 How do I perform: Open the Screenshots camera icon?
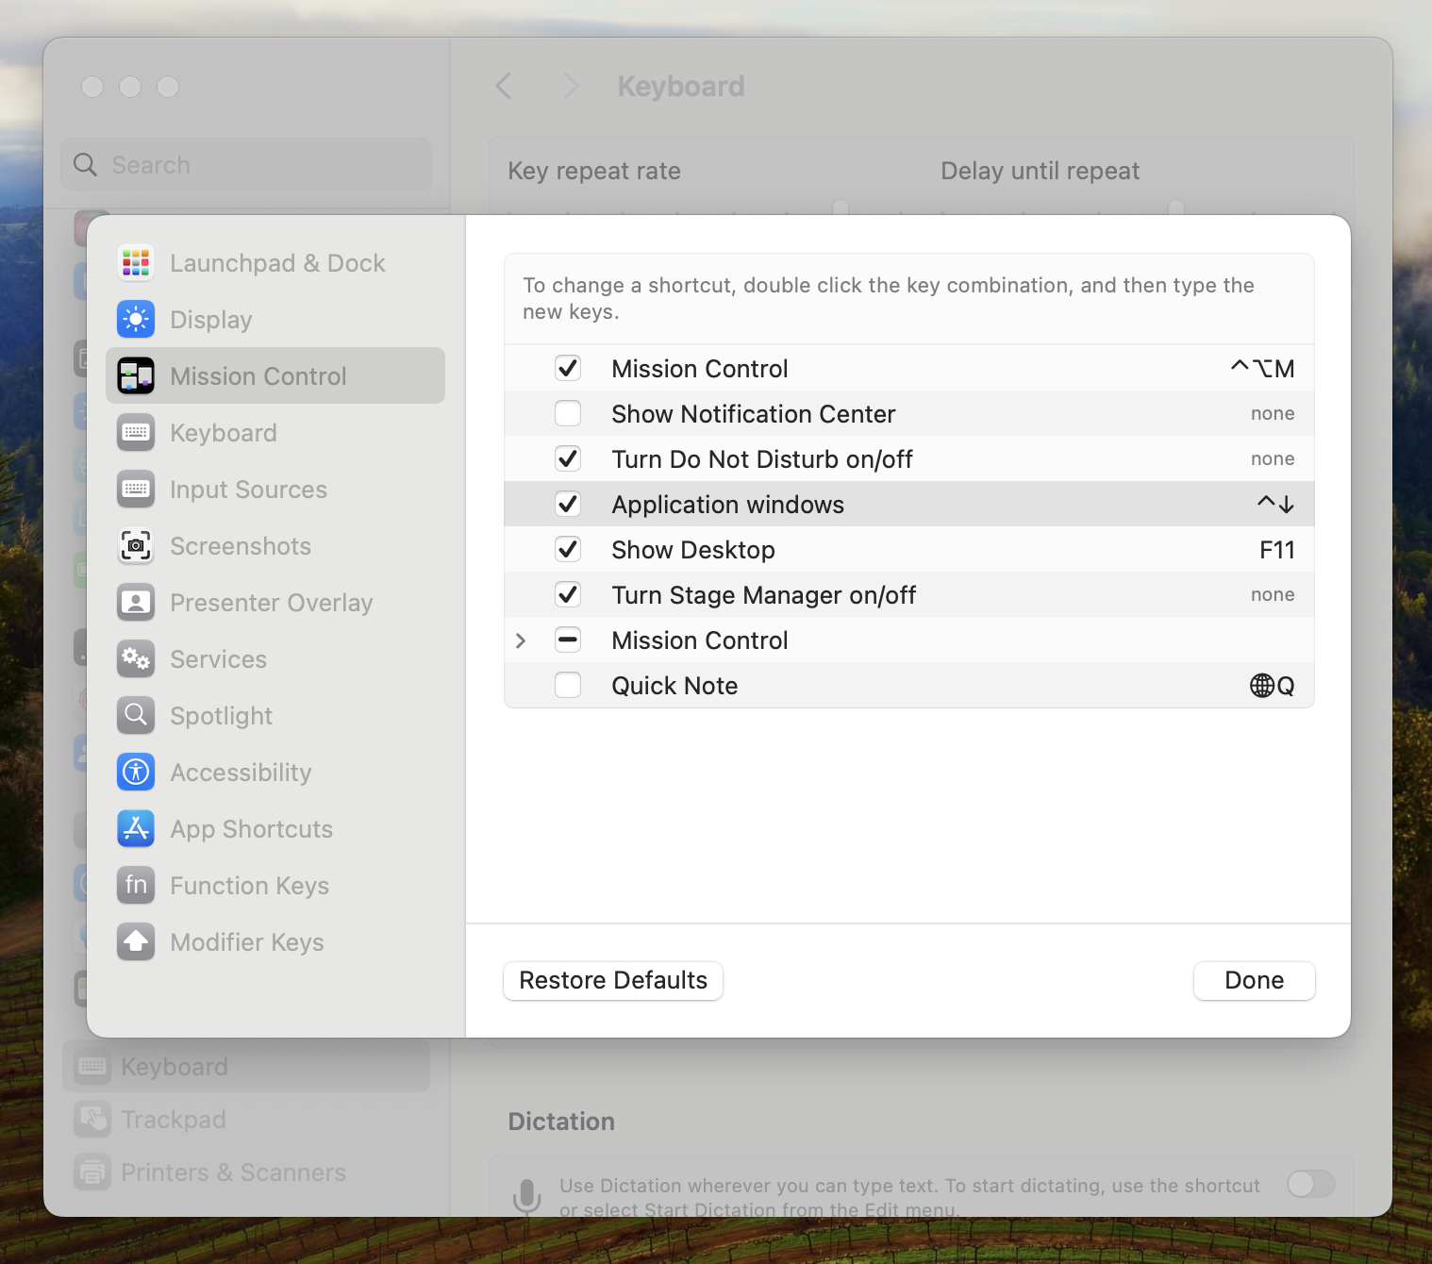point(136,545)
